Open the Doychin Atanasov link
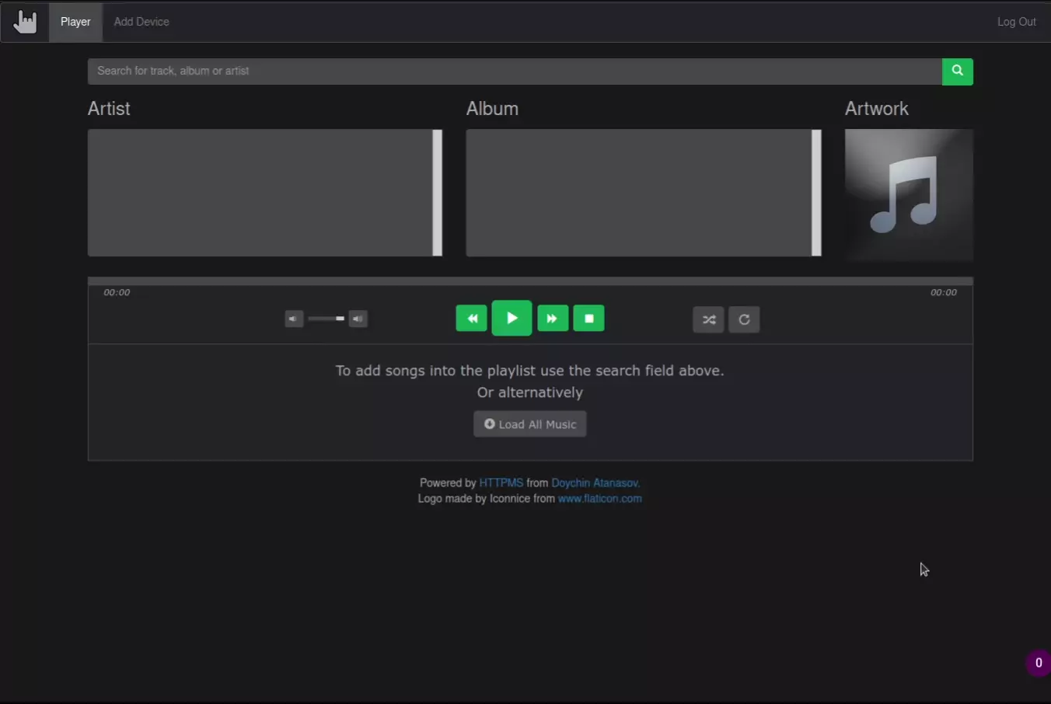Viewport: 1051px width, 704px height. coord(595,483)
